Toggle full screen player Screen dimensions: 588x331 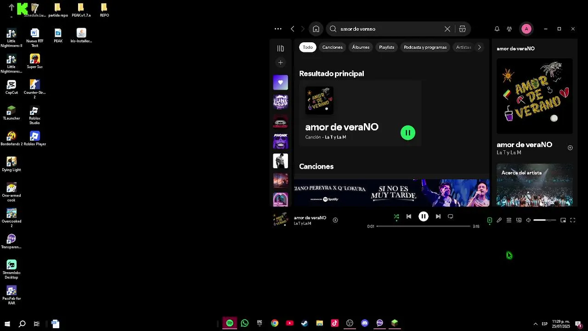[573, 220]
